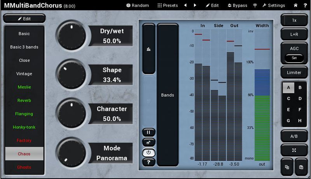Go to the next preset arrow
The height and width of the screenshot is (179, 311).
coord(195,5)
